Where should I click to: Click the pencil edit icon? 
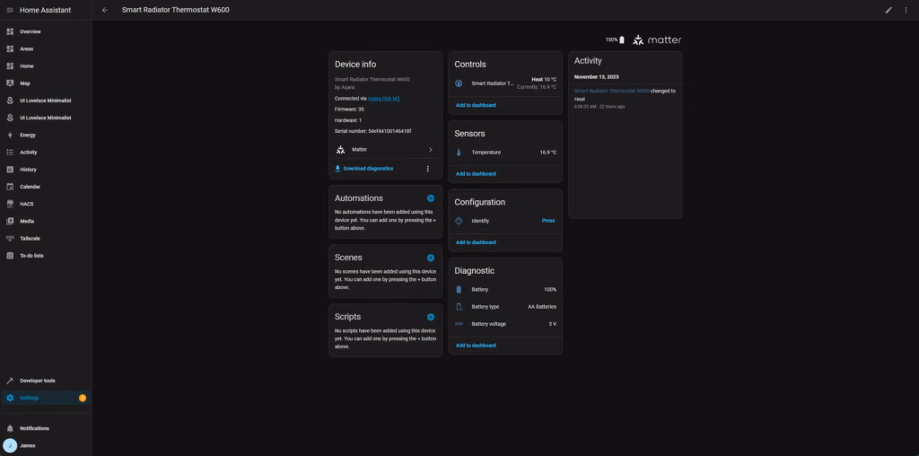click(x=888, y=10)
